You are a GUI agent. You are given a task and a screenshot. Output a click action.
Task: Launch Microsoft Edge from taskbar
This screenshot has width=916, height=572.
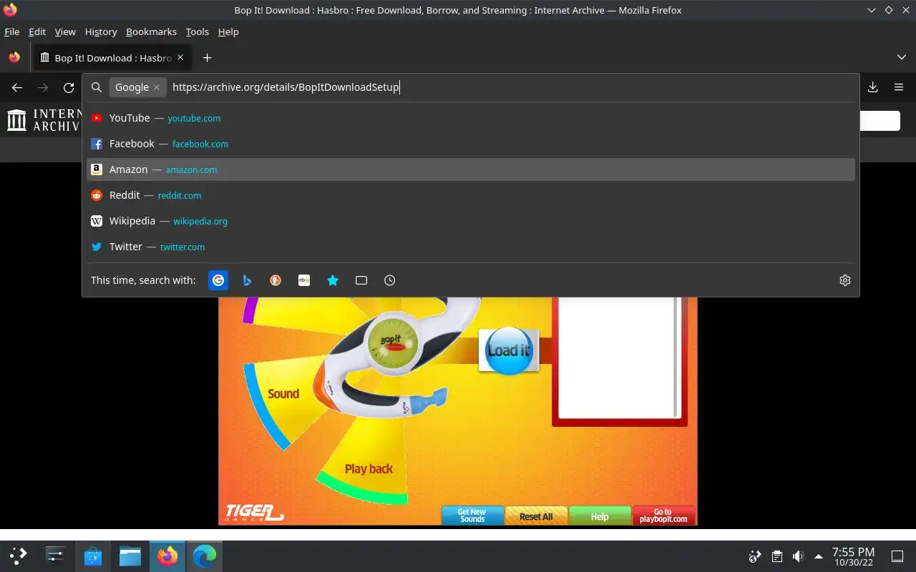click(x=205, y=556)
